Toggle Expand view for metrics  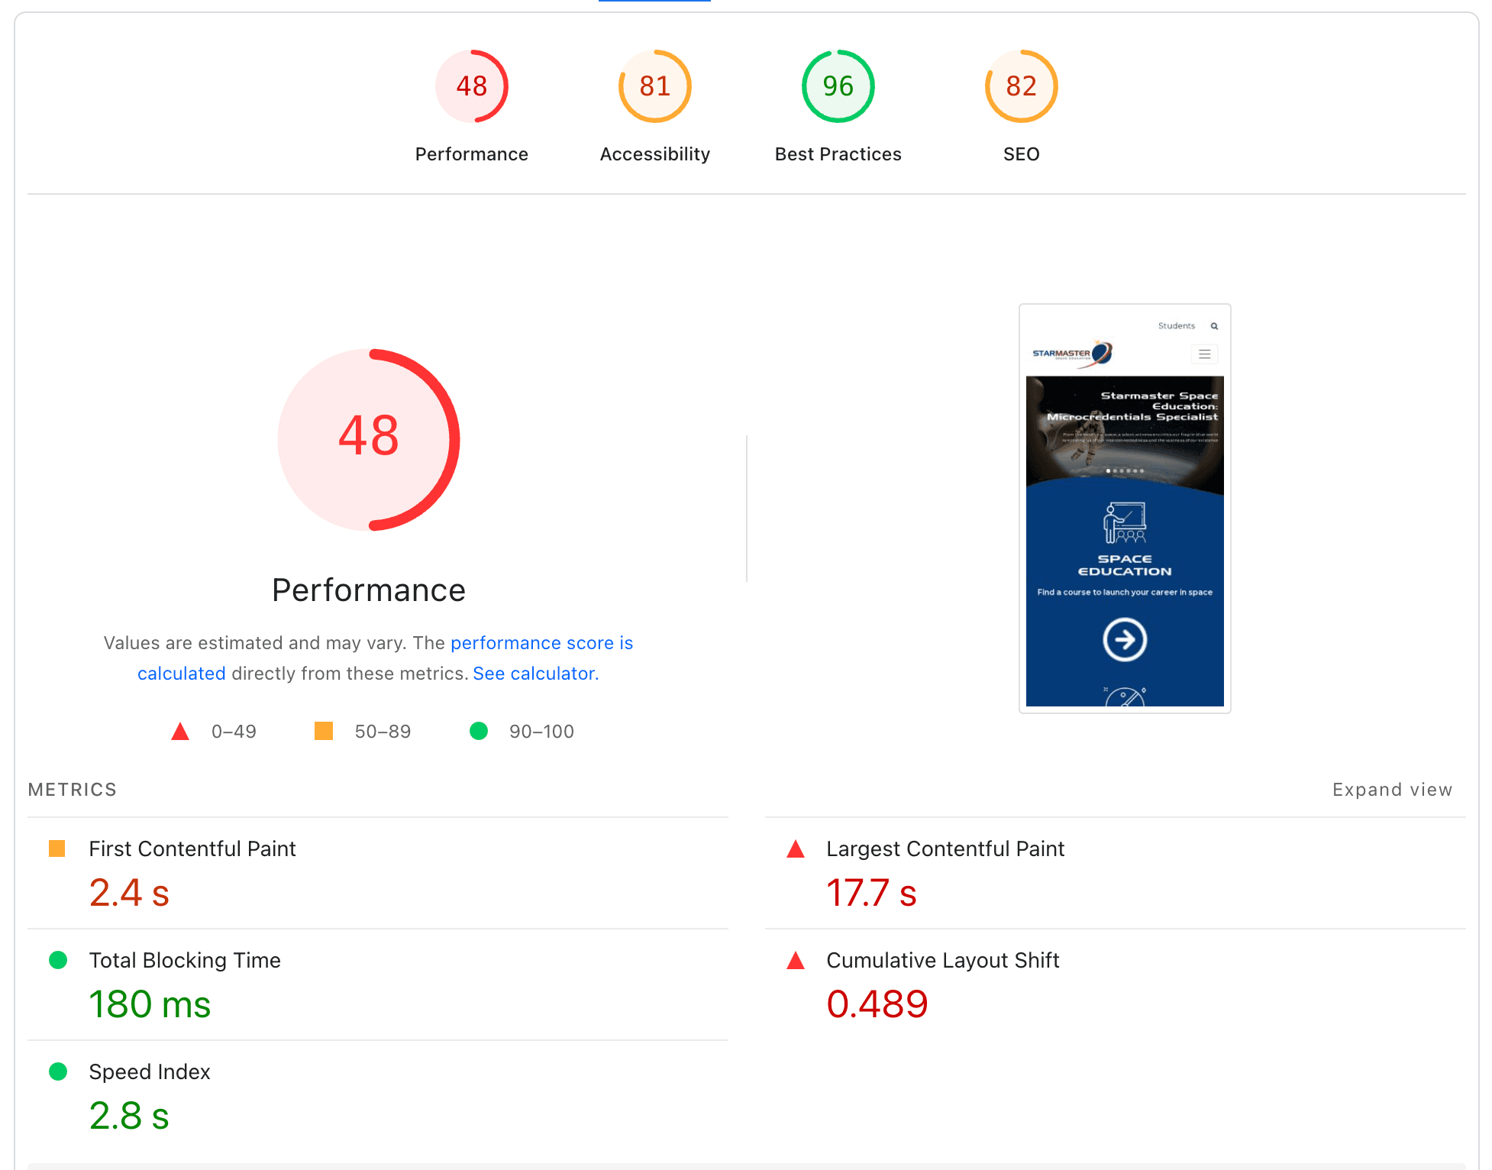[1392, 790]
